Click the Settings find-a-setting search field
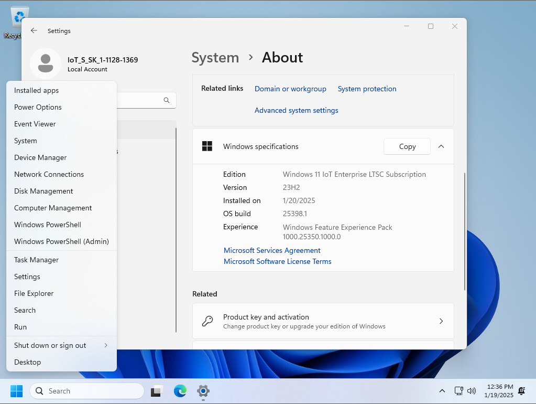 coord(146,100)
